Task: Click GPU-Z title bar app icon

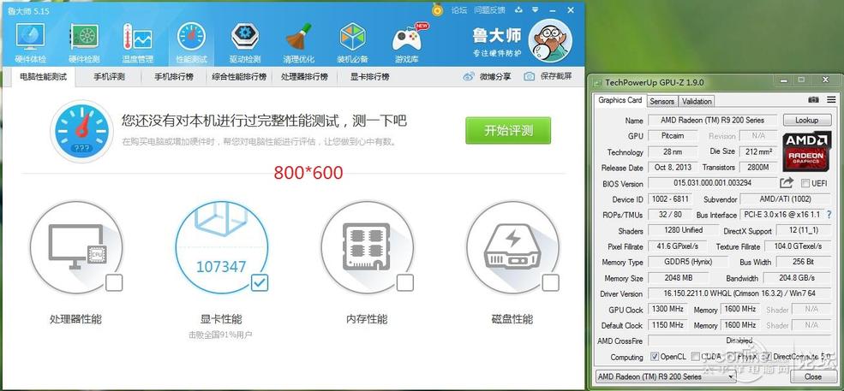Action: coord(597,83)
